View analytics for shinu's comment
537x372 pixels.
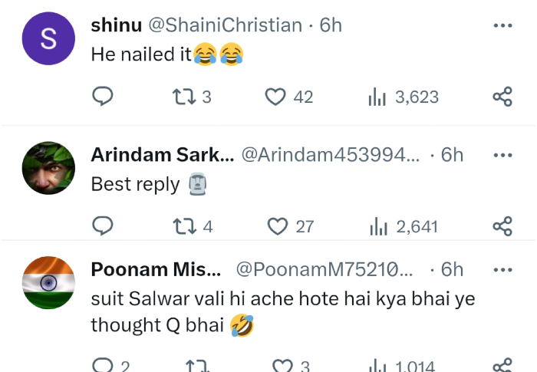click(x=377, y=97)
